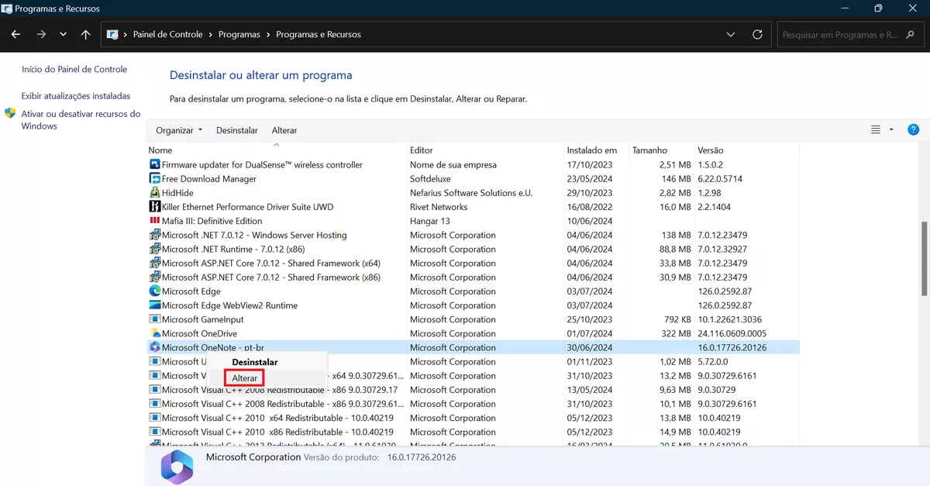Expand the address bar history dropdown

(x=731, y=35)
